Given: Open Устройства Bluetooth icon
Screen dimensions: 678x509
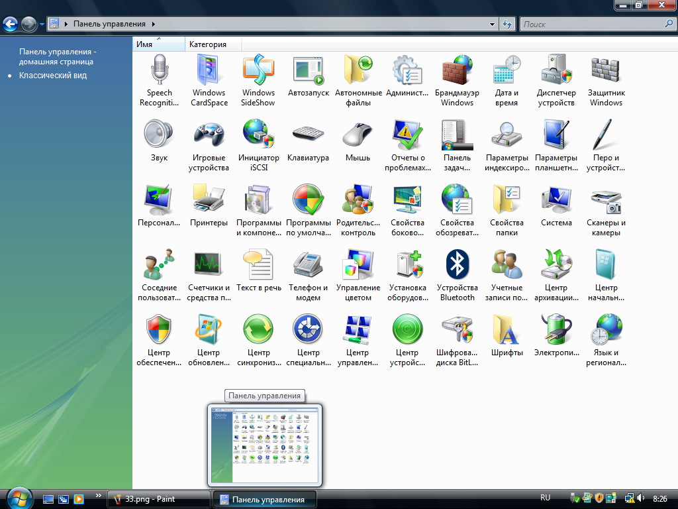Looking at the screenshot, I should coord(457,264).
